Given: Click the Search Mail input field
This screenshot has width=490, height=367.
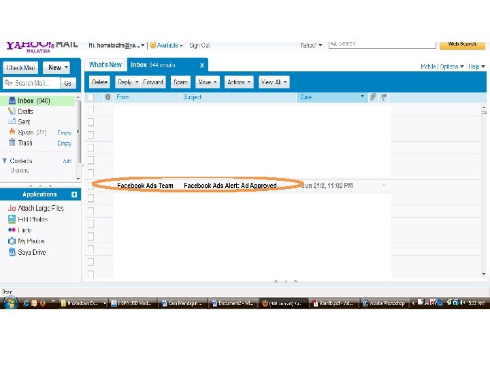Looking at the screenshot, I should click(31, 83).
